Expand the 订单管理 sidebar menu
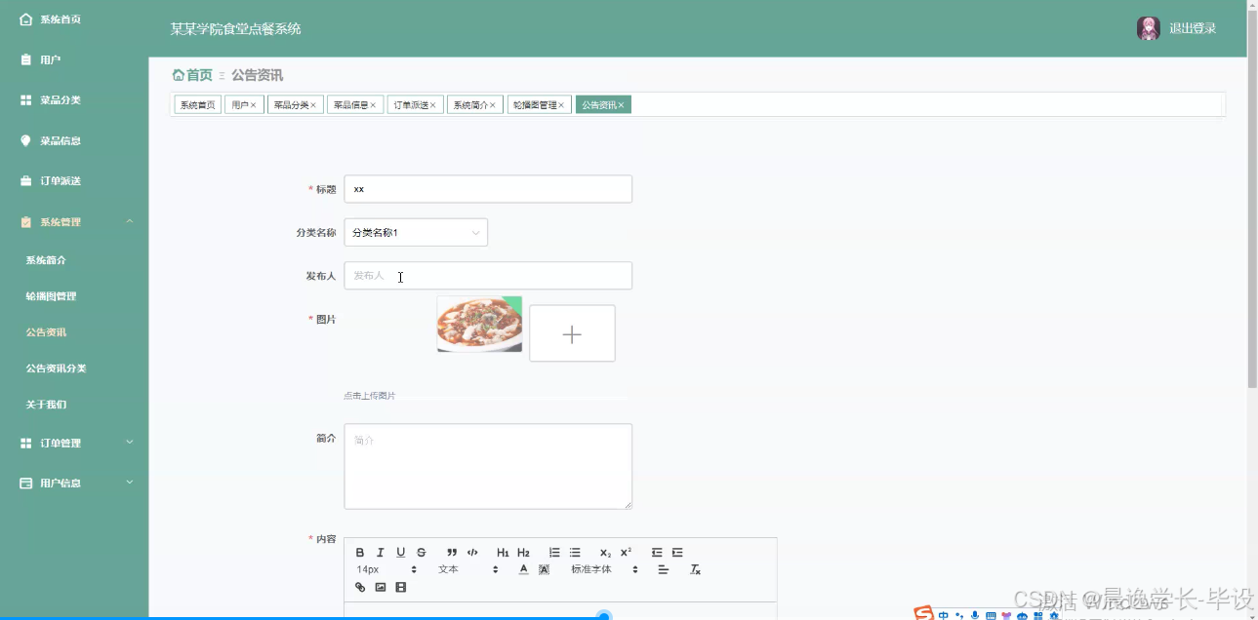The height and width of the screenshot is (620, 1258). (x=74, y=443)
